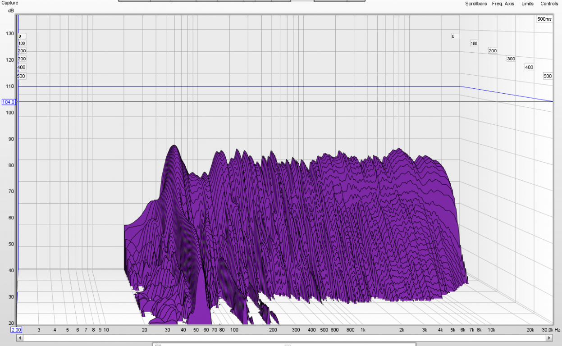Click the 500ms time range label
The image size is (562, 346).
tap(544, 19)
